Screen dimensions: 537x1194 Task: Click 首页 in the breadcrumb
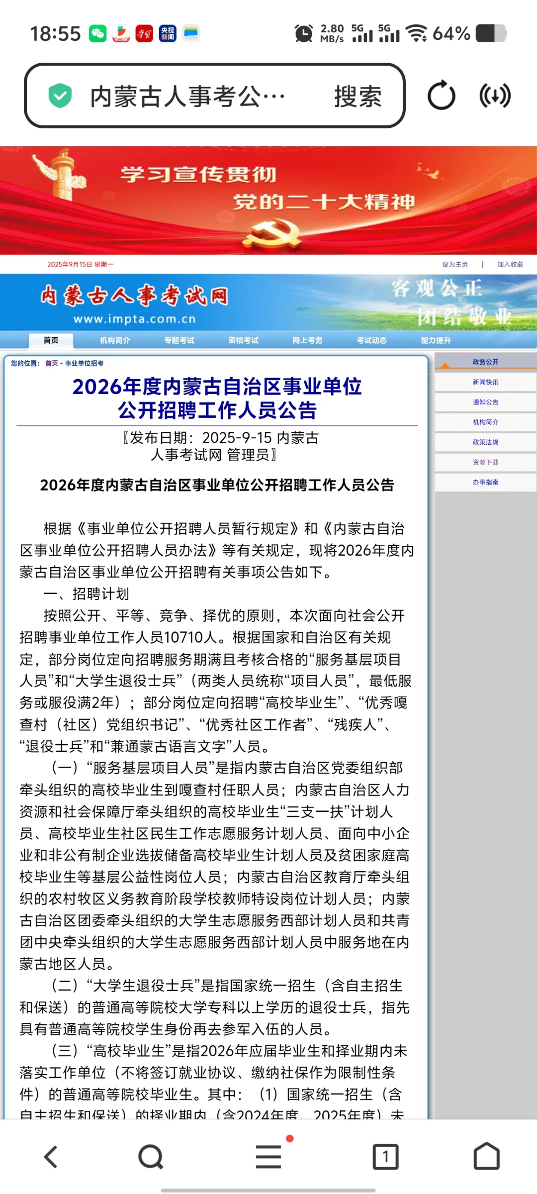(x=51, y=363)
